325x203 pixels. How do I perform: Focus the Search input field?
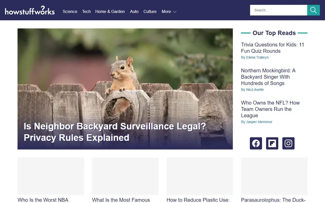[x=279, y=10]
